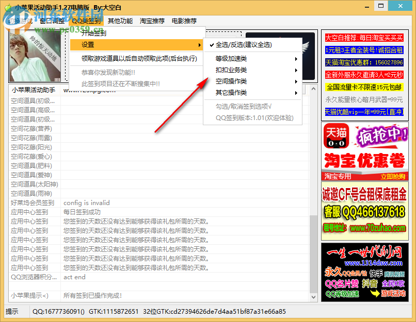Select the 空间道具(雨神) row
Image resolution: width=416 pixels, height=322 pixels.
point(158,194)
